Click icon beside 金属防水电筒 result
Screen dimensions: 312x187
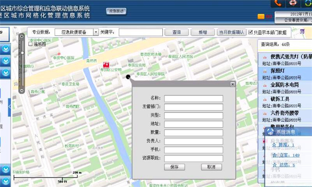tap(265, 86)
